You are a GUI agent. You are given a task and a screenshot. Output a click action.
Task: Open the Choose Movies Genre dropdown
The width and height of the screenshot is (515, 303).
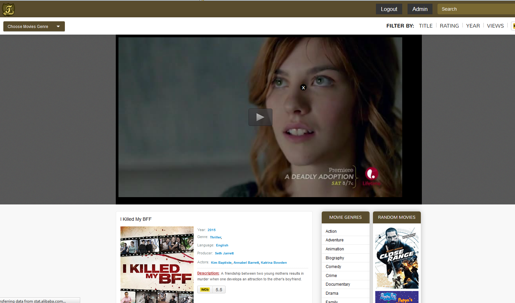click(x=34, y=26)
